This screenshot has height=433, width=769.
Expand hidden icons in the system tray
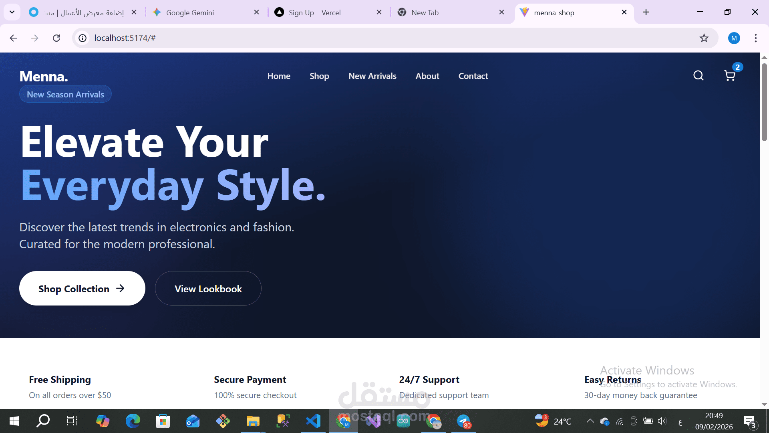(590, 421)
